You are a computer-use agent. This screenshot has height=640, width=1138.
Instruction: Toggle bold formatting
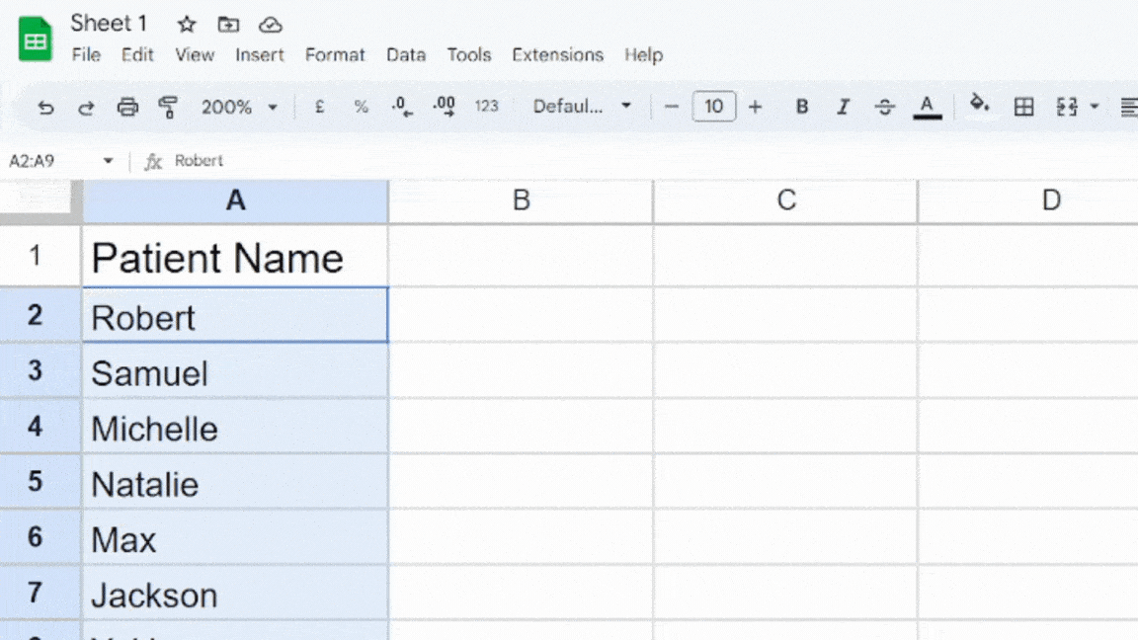(801, 107)
